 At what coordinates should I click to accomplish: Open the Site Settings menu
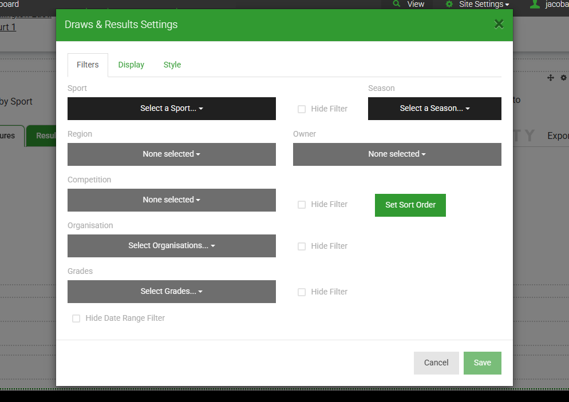[x=484, y=5]
